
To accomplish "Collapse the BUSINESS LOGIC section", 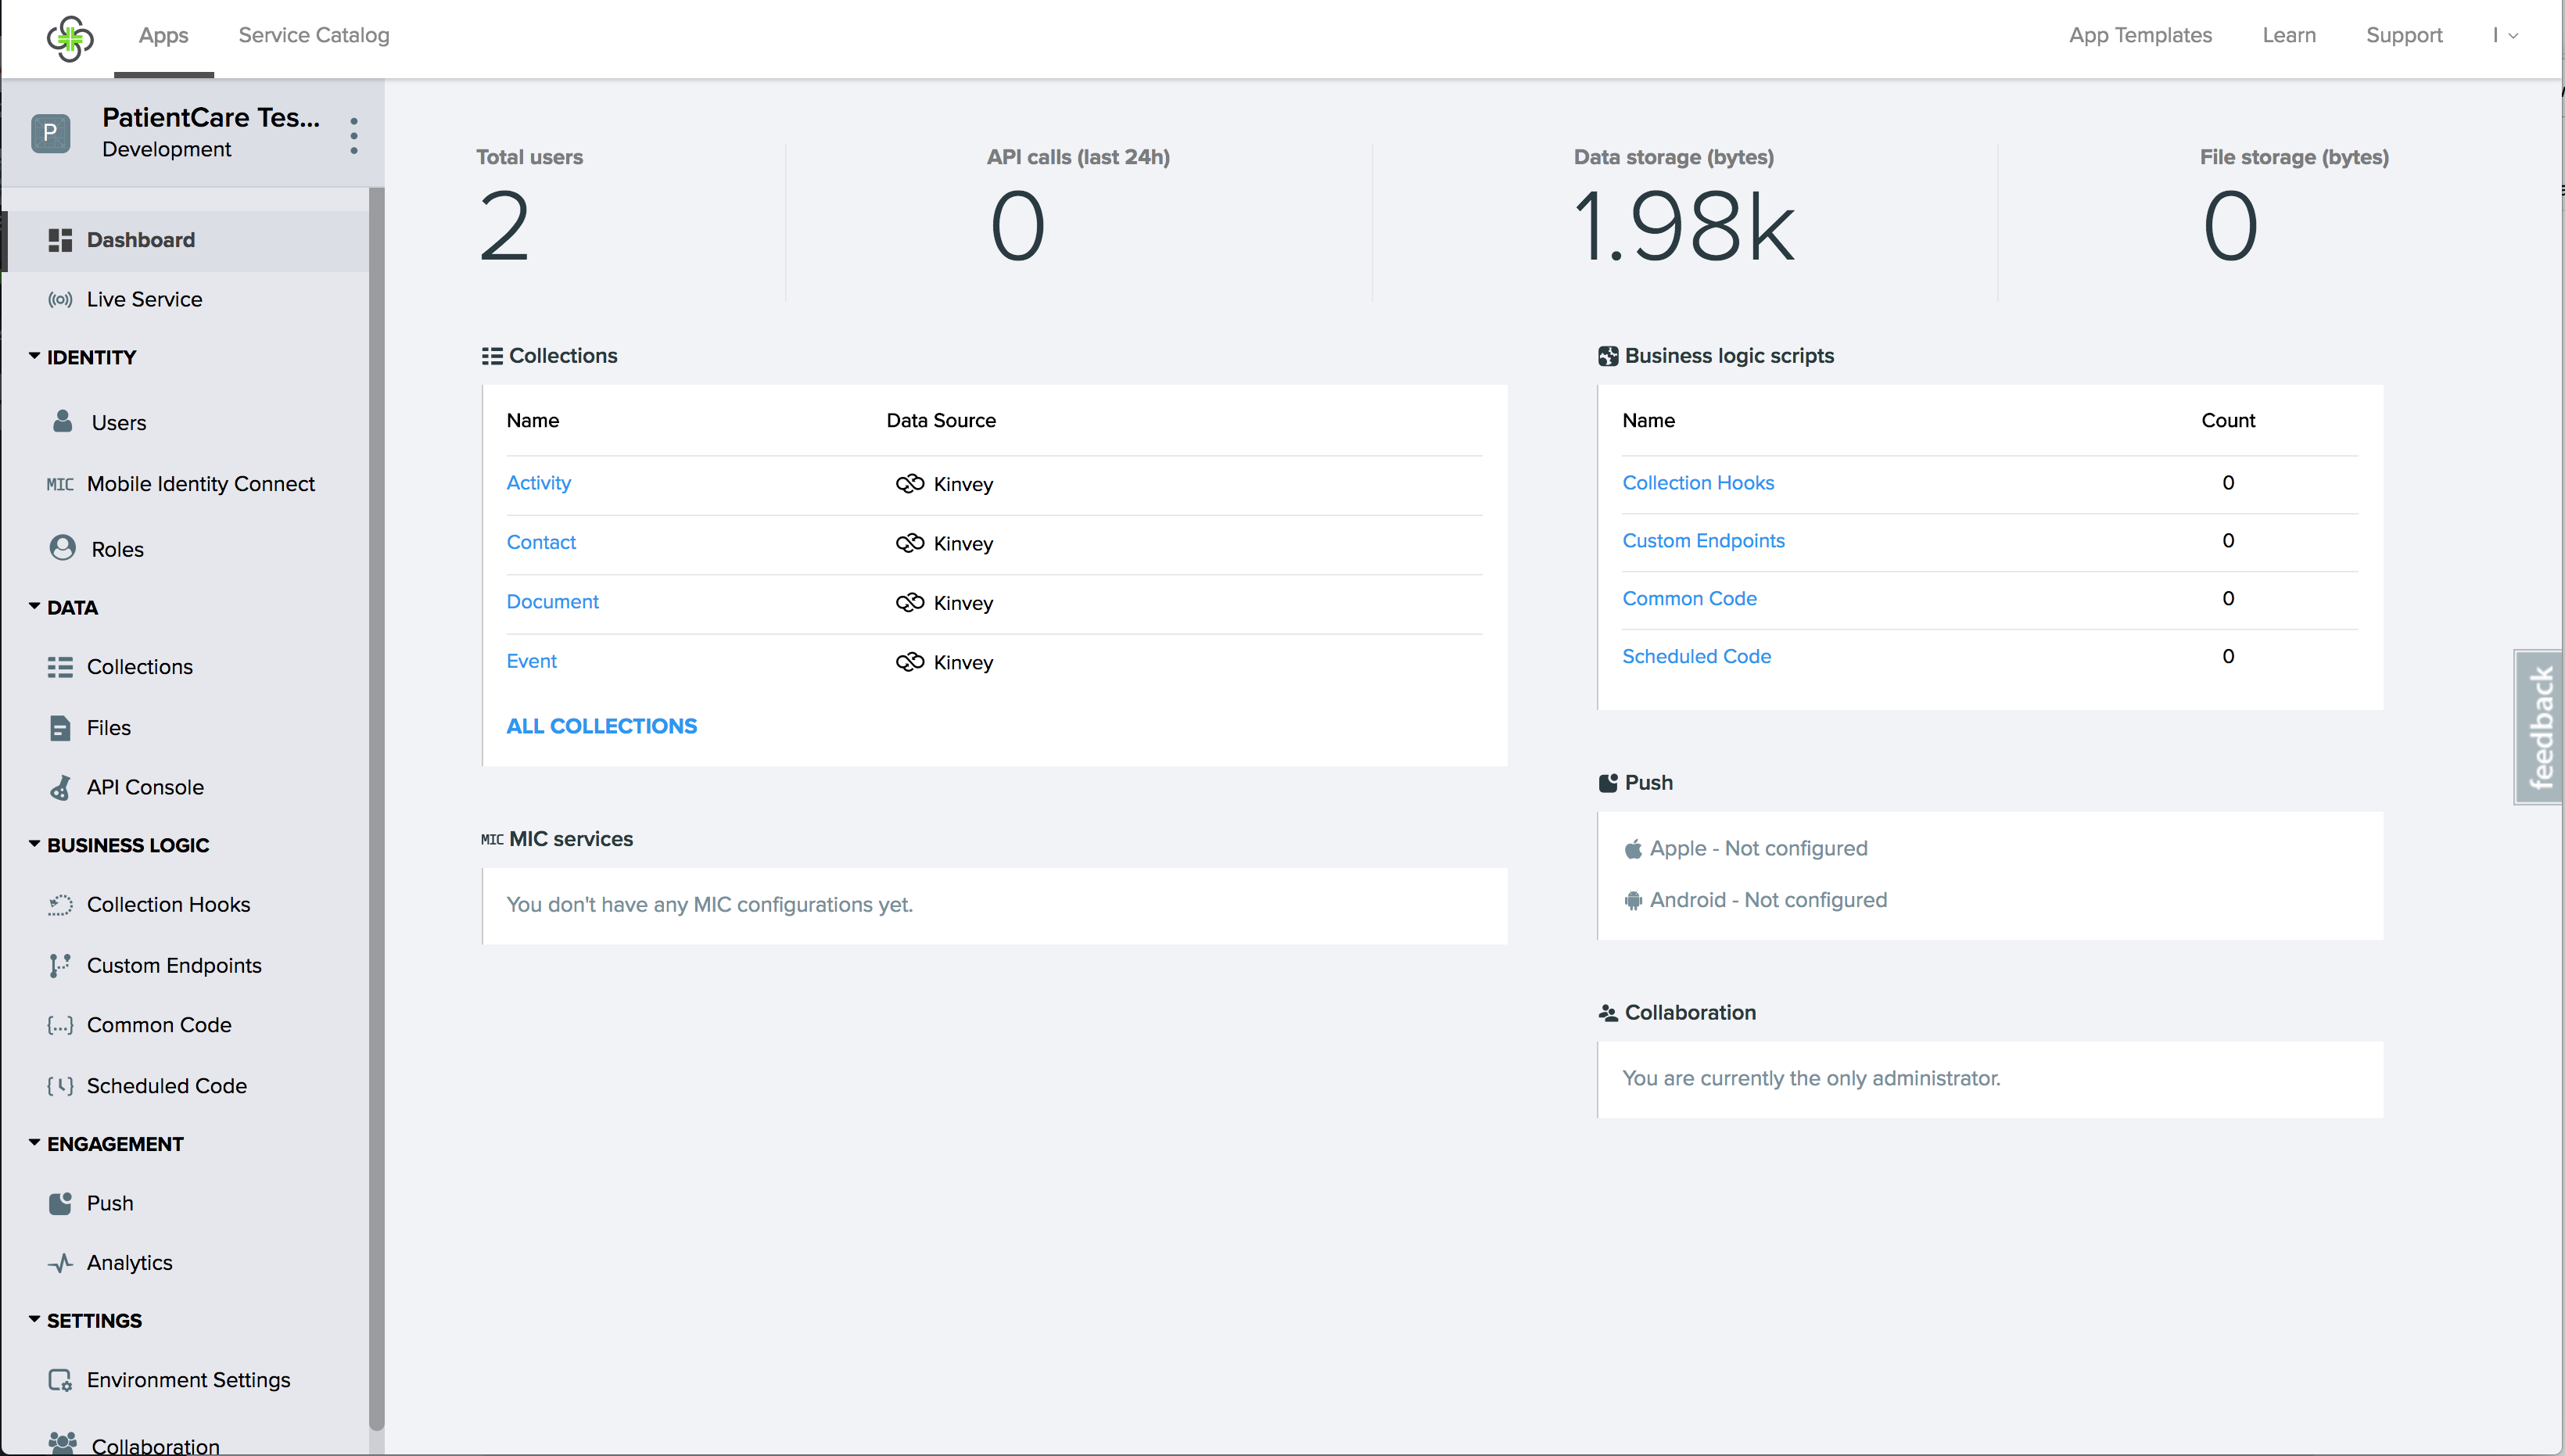I will click(35, 845).
